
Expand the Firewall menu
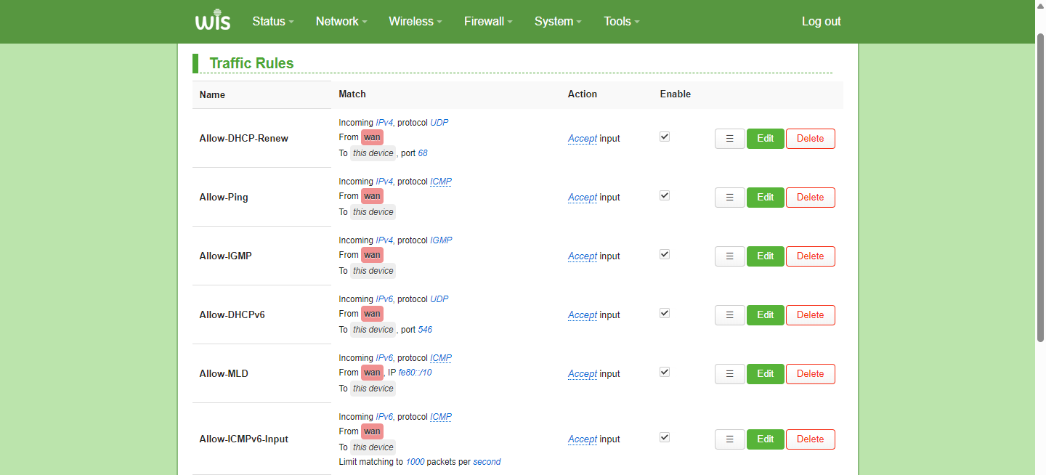point(488,22)
